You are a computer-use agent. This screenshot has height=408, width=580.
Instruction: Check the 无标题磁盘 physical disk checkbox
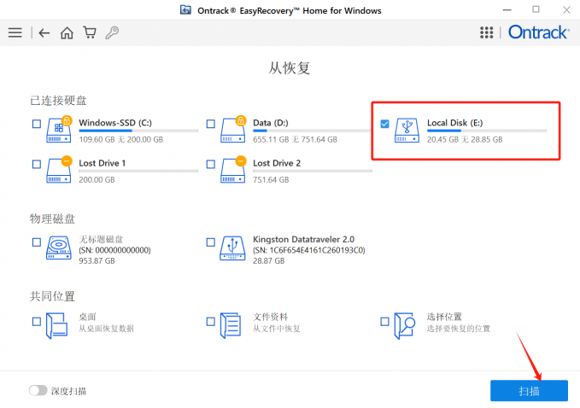click(37, 242)
